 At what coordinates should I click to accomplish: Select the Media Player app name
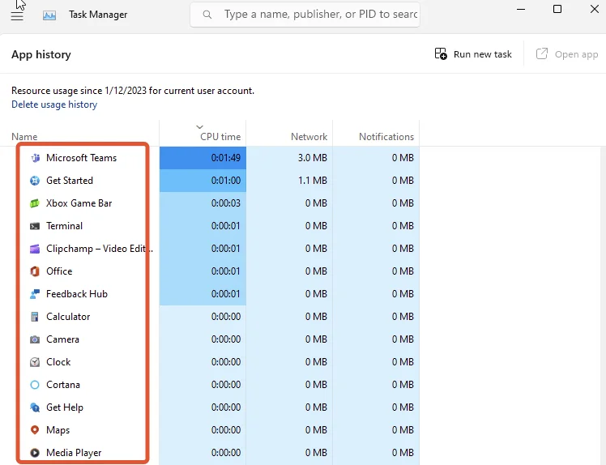(x=74, y=453)
